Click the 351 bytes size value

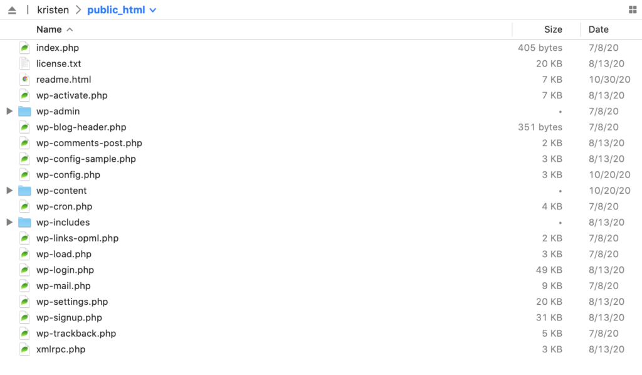tap(540, 127)
